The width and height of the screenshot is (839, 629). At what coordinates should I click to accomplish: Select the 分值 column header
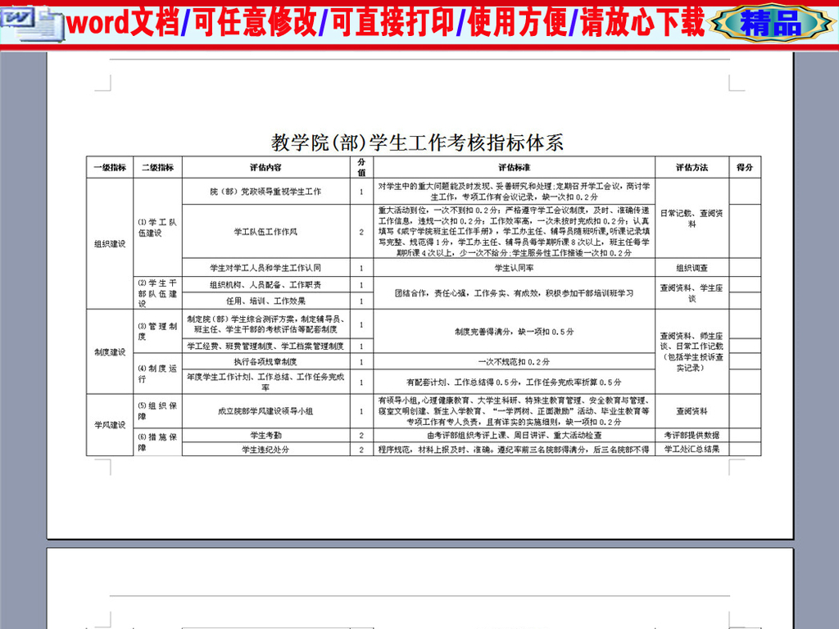(361, 167)
